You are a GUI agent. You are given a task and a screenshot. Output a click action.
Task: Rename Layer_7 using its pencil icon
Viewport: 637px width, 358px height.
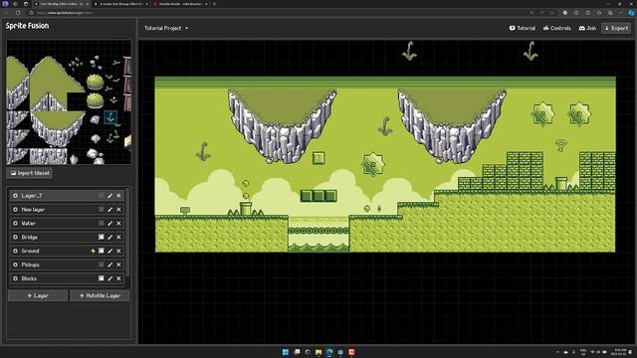[x=109, y=196]
